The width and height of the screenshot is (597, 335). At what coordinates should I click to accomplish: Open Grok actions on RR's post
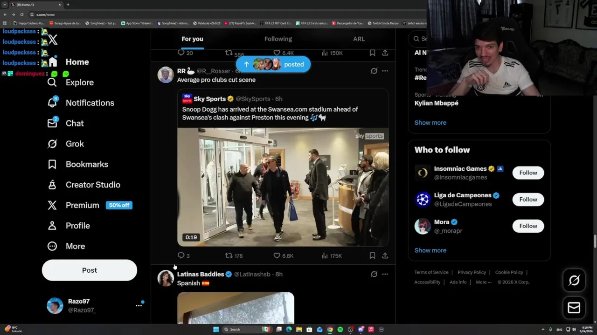[x=374, y=71]
